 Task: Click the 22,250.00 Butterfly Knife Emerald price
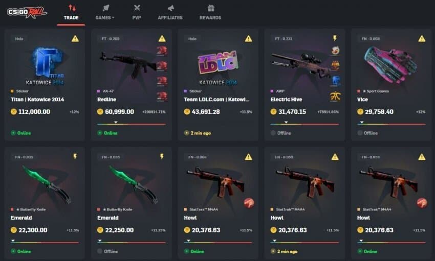119,230
